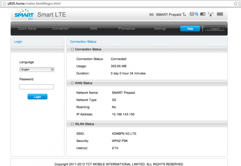
Task: Click the Network Type: label
Action: (87, 100)
